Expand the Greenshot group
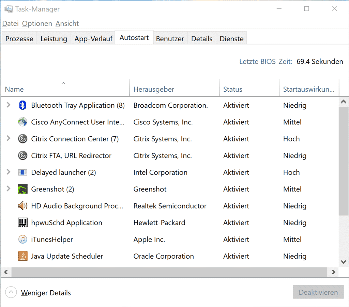349x307 pixels. click(9, 189)
